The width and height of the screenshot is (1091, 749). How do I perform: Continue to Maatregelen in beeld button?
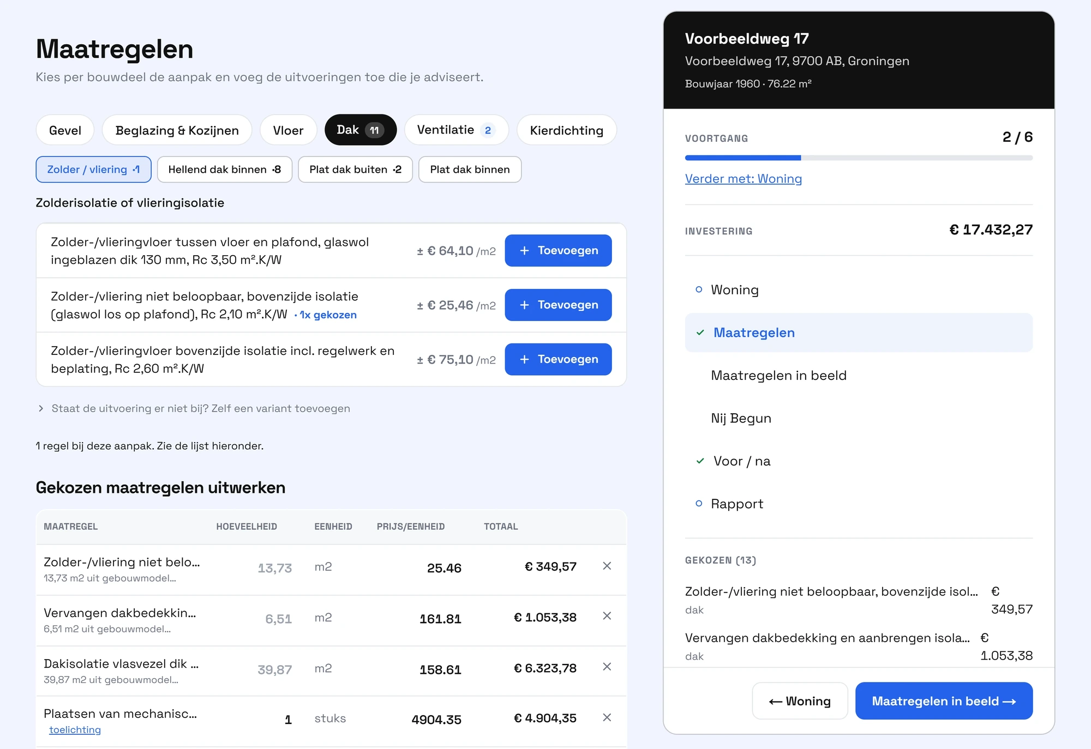pyautogui.click(x=944, y=701)
